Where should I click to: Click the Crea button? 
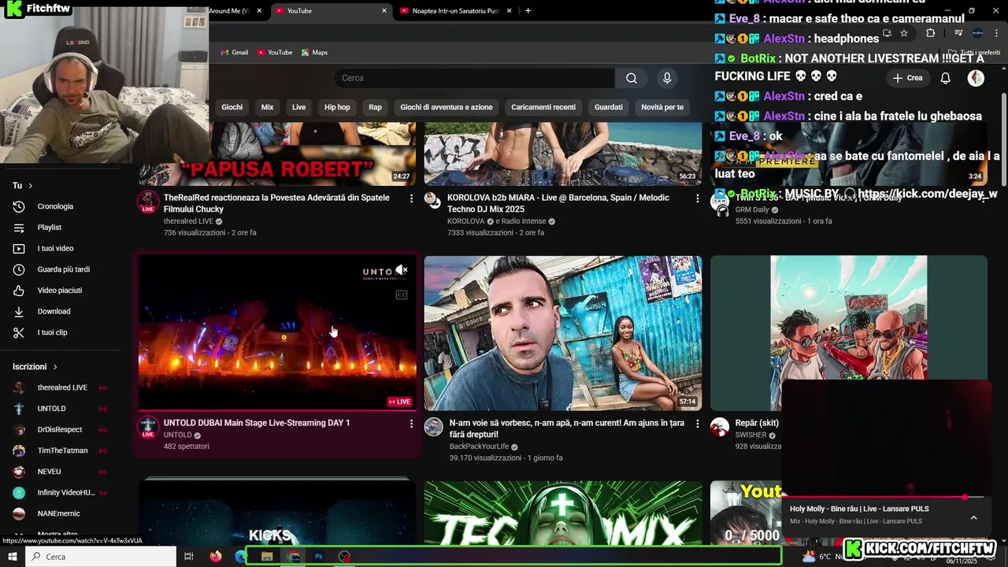907,78
